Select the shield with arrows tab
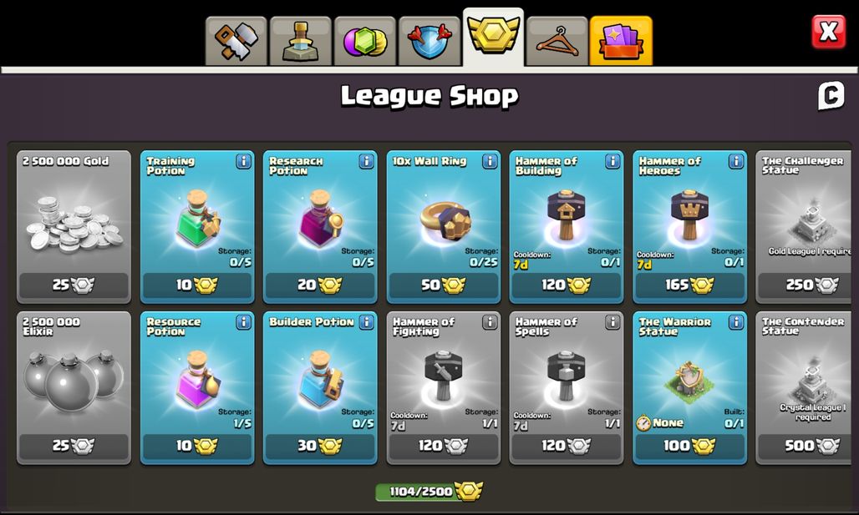The height and width of the screenshot is (515, 859). (429, 42)
